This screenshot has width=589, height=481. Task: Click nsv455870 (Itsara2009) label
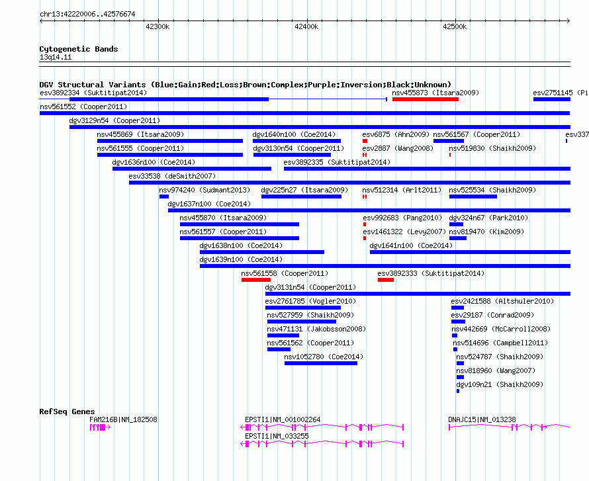pos(223,218)
